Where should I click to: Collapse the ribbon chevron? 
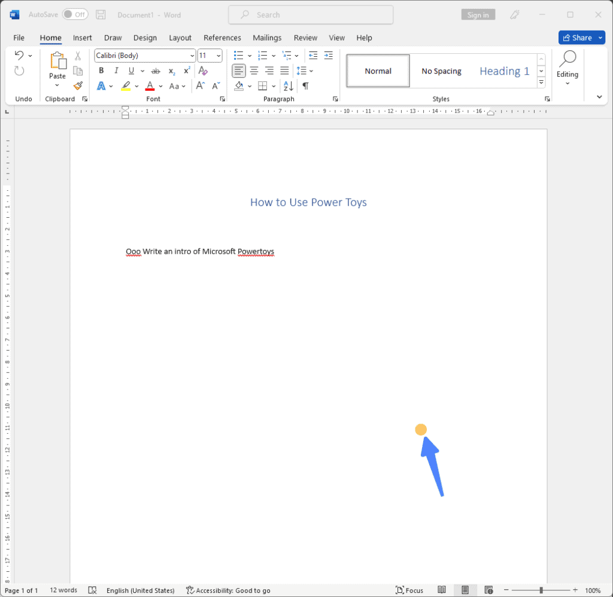[599, 97]
